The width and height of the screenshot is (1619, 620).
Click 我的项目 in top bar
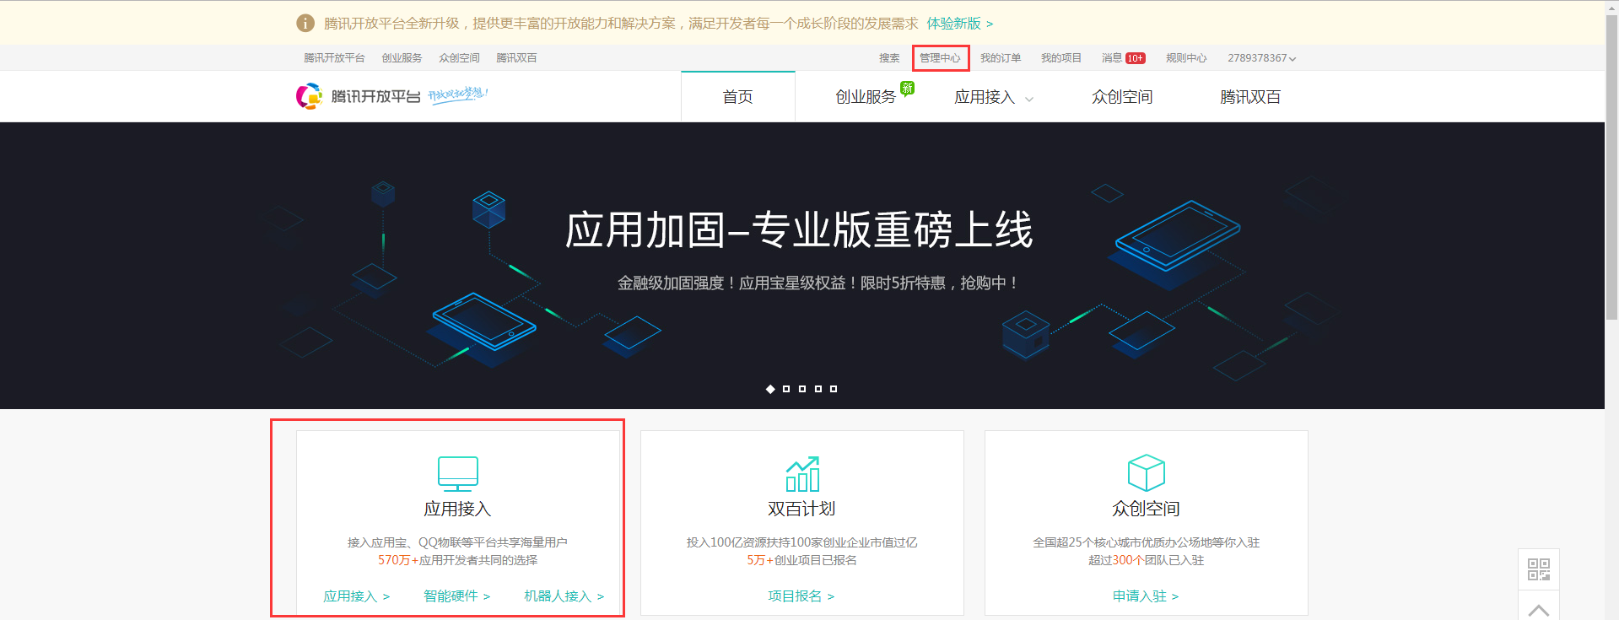pyautogui.click(x=1061, y=58)
